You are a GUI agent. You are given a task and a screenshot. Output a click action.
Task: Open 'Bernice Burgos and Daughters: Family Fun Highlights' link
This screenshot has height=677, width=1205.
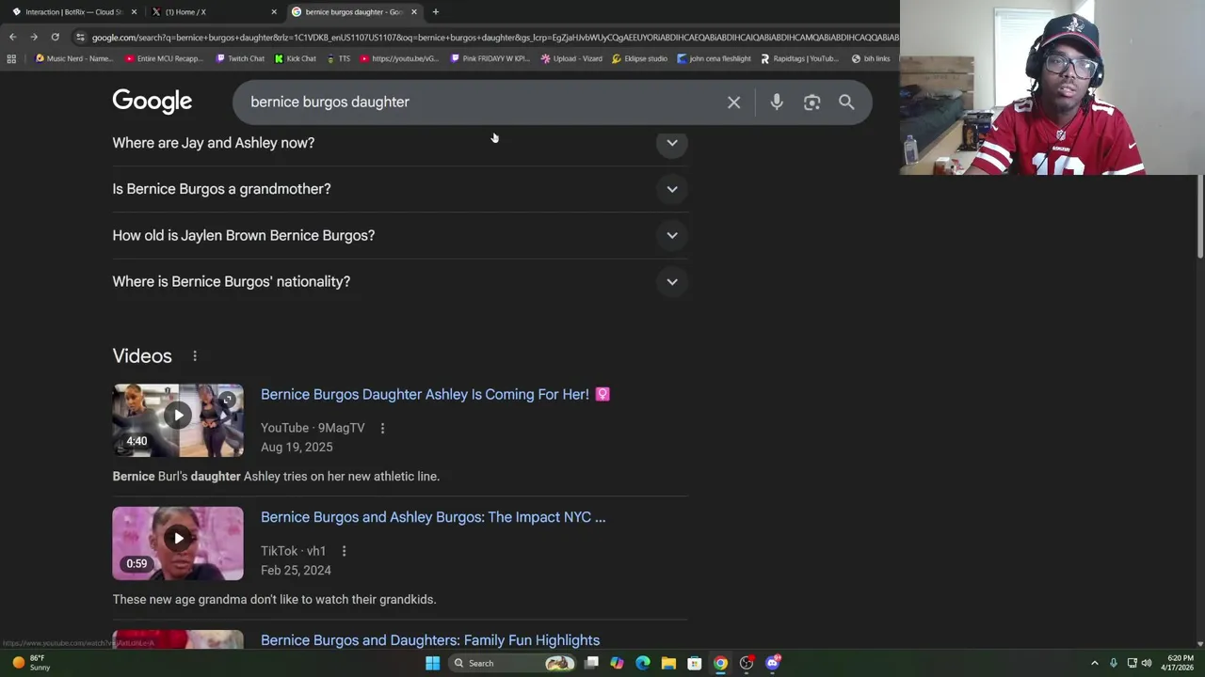point(430,640)
